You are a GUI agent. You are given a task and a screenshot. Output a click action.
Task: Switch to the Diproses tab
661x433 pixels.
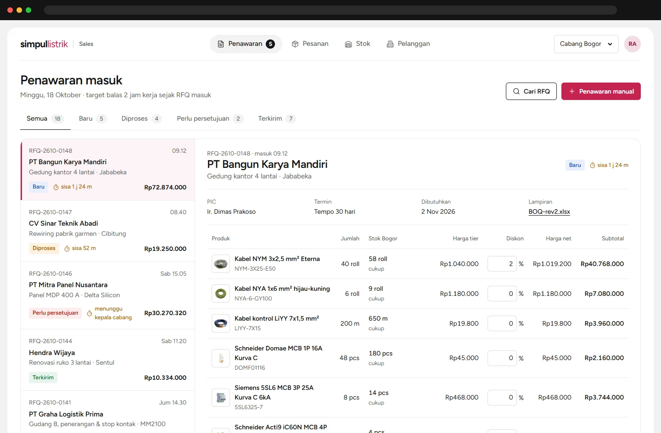pos(141,119)
